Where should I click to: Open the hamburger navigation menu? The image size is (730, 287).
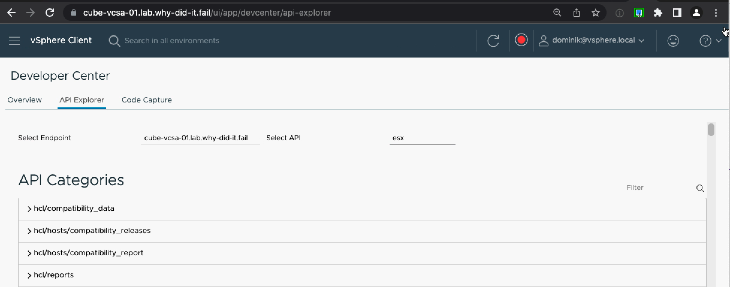[x=14, y=40]
